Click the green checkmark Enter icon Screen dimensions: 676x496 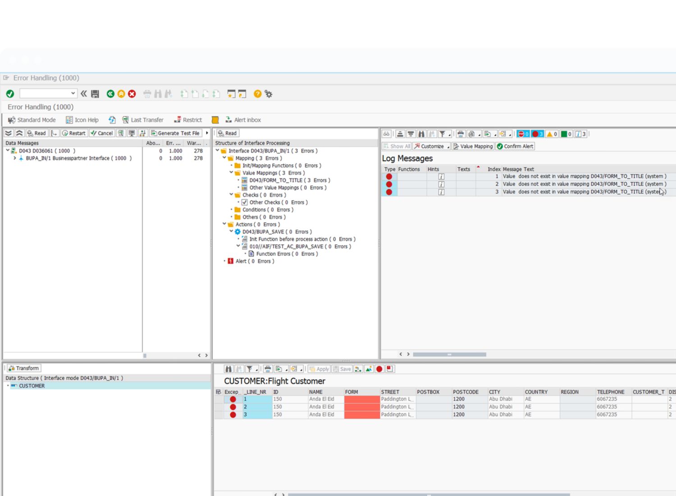10,94
